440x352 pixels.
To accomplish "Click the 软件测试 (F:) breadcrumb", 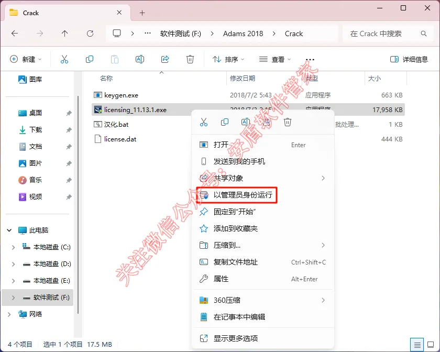I will coord(180,34).
